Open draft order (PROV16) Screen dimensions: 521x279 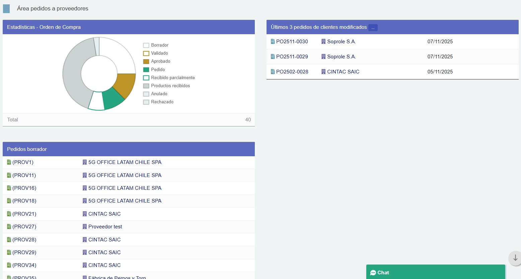tap(24, 188)
